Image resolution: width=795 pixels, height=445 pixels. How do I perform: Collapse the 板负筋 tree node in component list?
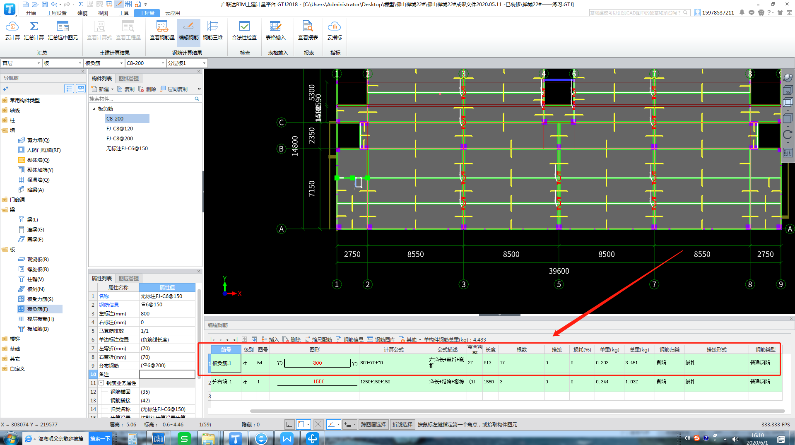94,109
